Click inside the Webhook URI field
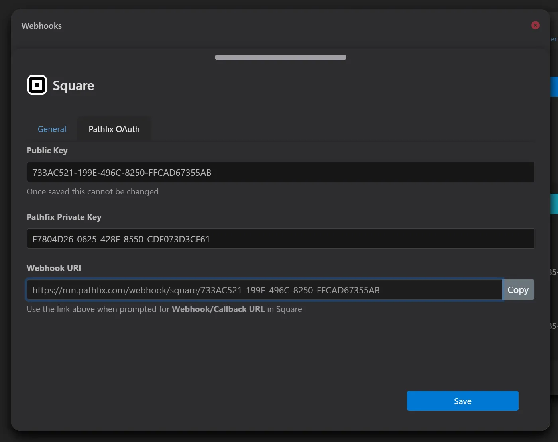Viewport: 558px width, 442px height. [264, 290]
